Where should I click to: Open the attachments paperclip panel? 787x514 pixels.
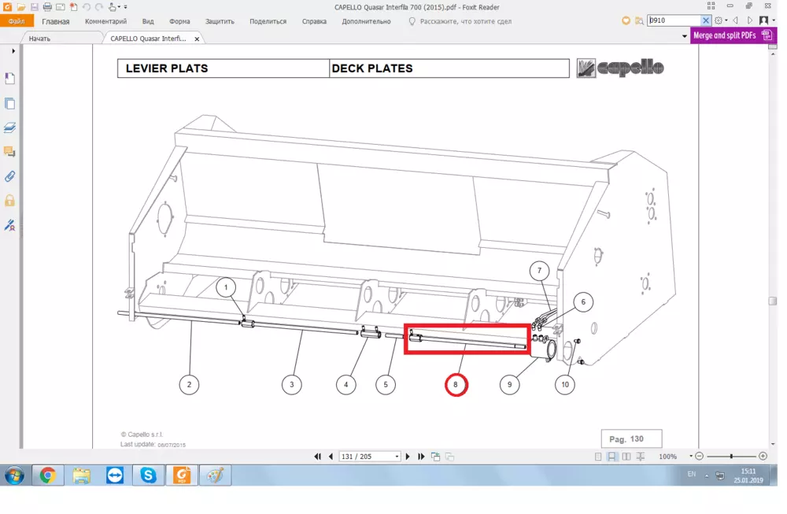[10, 176]
